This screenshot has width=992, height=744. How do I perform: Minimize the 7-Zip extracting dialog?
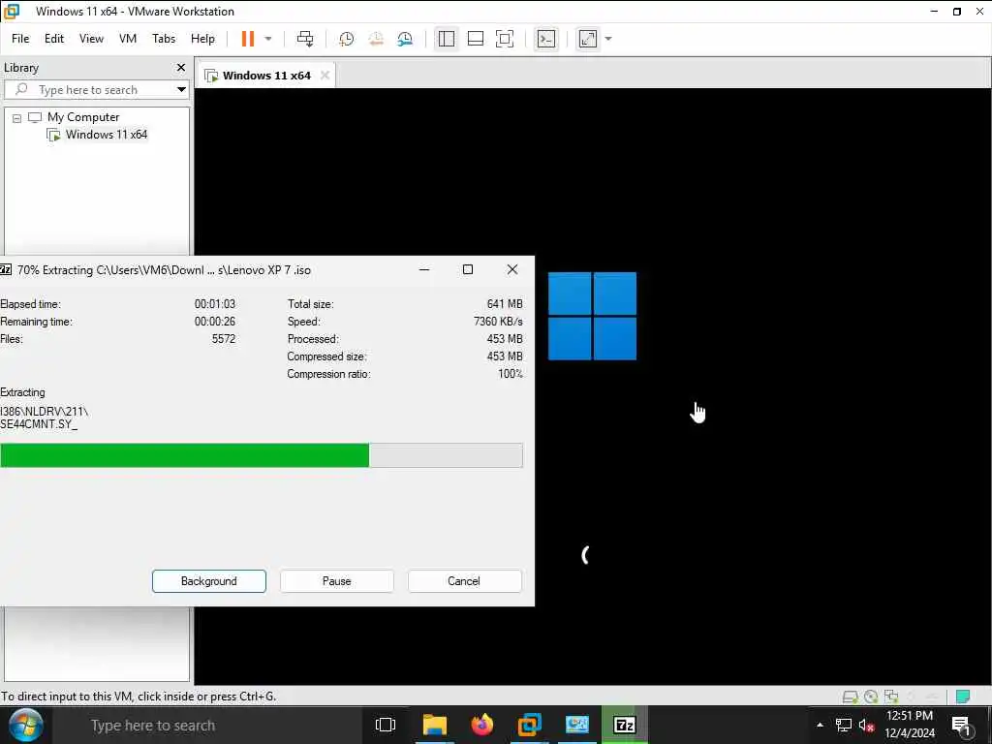click(x=424, y=269)
